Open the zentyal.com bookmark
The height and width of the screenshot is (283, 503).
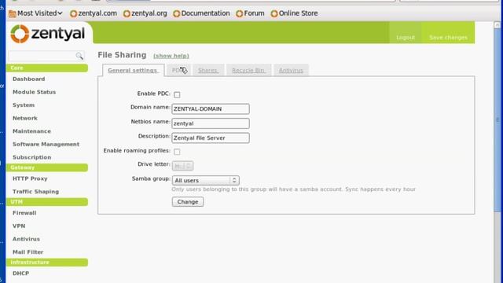[x=94, y=13]
